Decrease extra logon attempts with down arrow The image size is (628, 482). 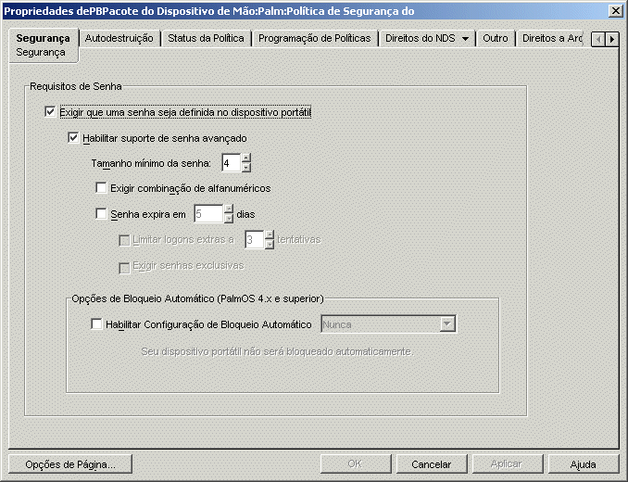[270, 245]
